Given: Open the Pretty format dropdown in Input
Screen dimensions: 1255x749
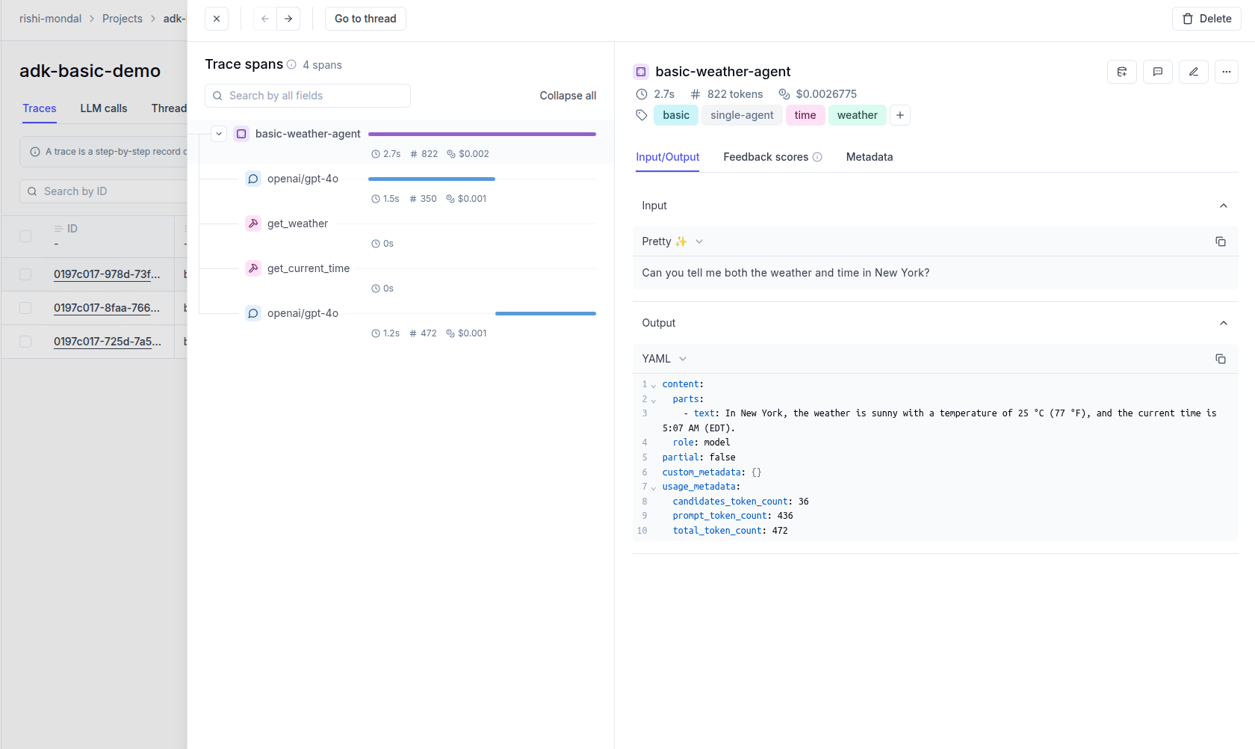Looking at the screenshot, I should point(671,241).
